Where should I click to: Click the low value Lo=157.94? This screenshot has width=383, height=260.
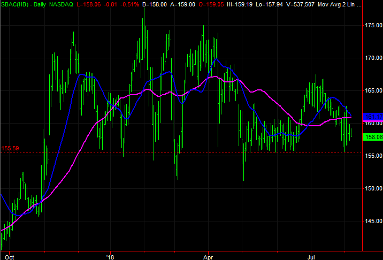click(x=269, y=4)
